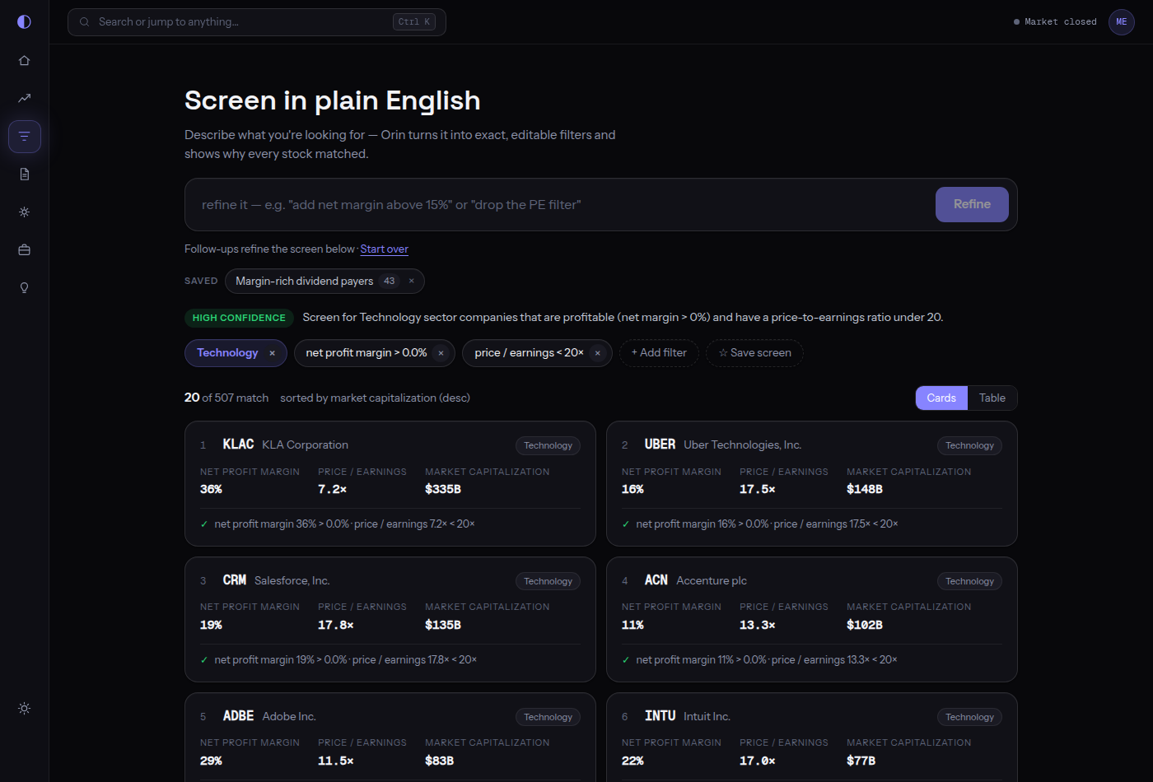Click the Technology tag on Accenture card
The height and width of the screenshot is (782, 1153).
(x=969, y=581)
